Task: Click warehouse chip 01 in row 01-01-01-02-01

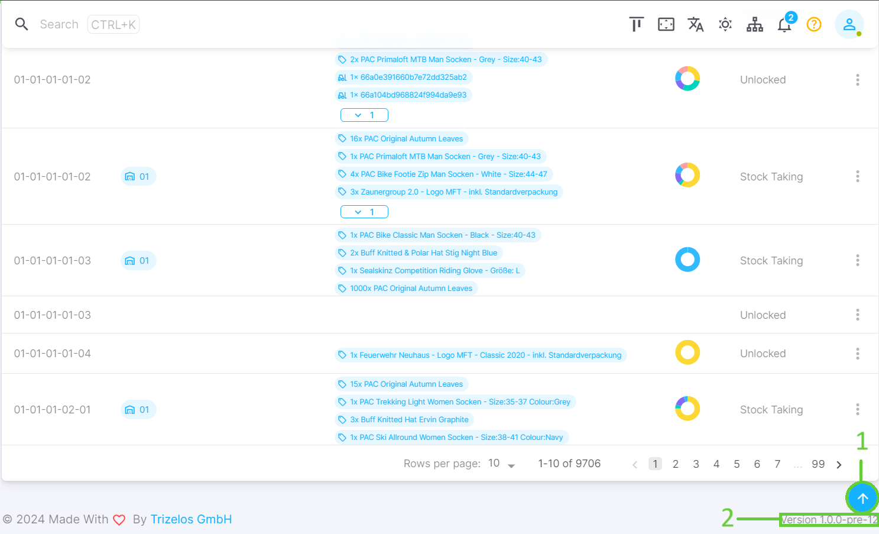Action: [x=138, y=409]
